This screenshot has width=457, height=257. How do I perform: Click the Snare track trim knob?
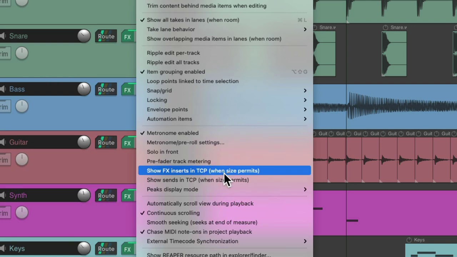(x=22, y=53)
